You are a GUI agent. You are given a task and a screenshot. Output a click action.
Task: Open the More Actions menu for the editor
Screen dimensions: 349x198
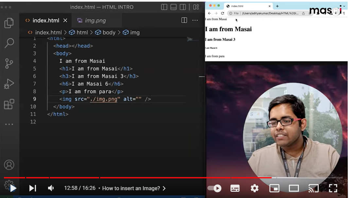point(195,20)
